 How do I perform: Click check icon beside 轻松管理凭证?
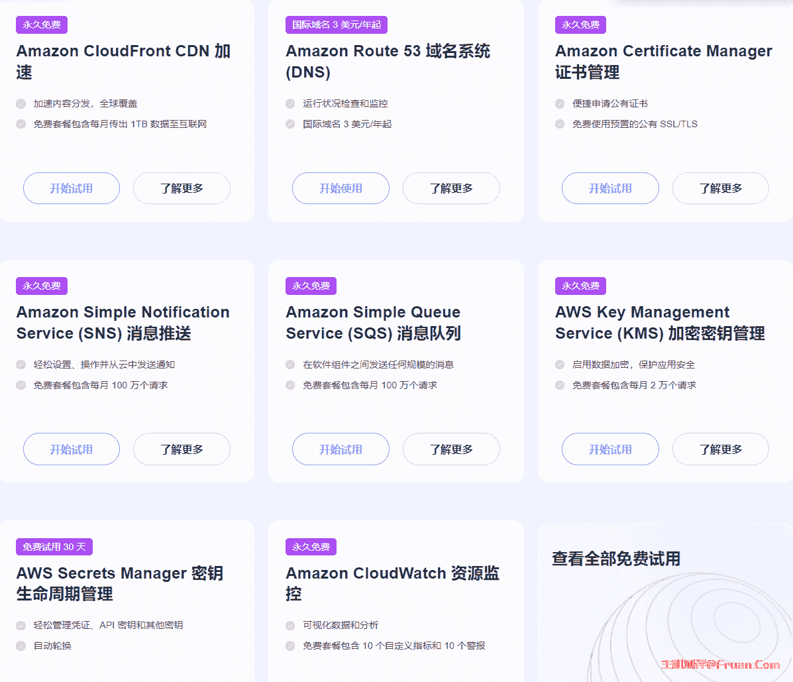pyautogui.click(x=21, y=626)
